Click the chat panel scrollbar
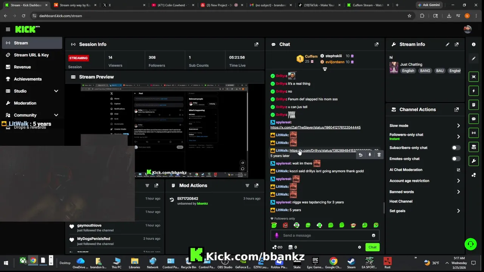The width and height of the screenshot is (484, 272). pyautogui.click(x=383, y=207)
